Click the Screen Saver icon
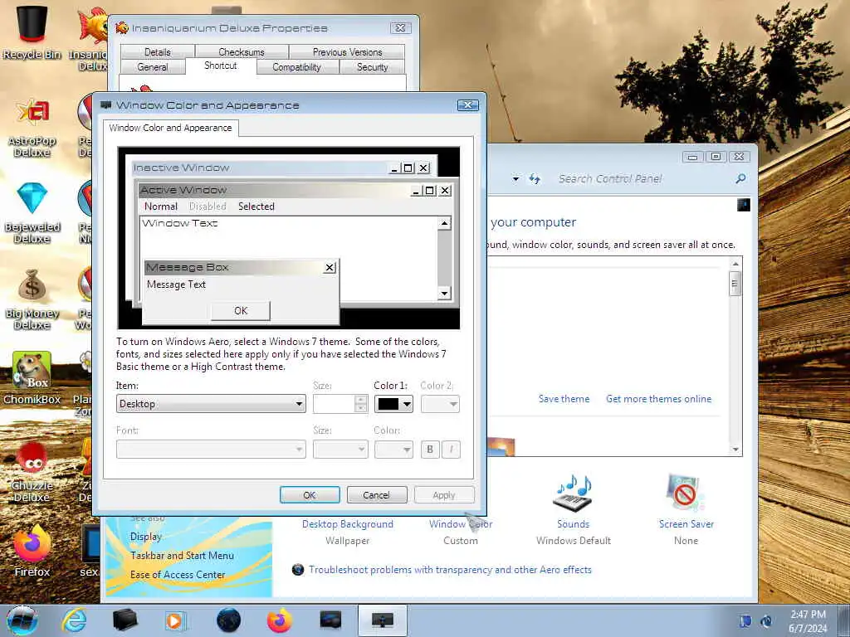This screenshot has width=850, height=637. 685,494
